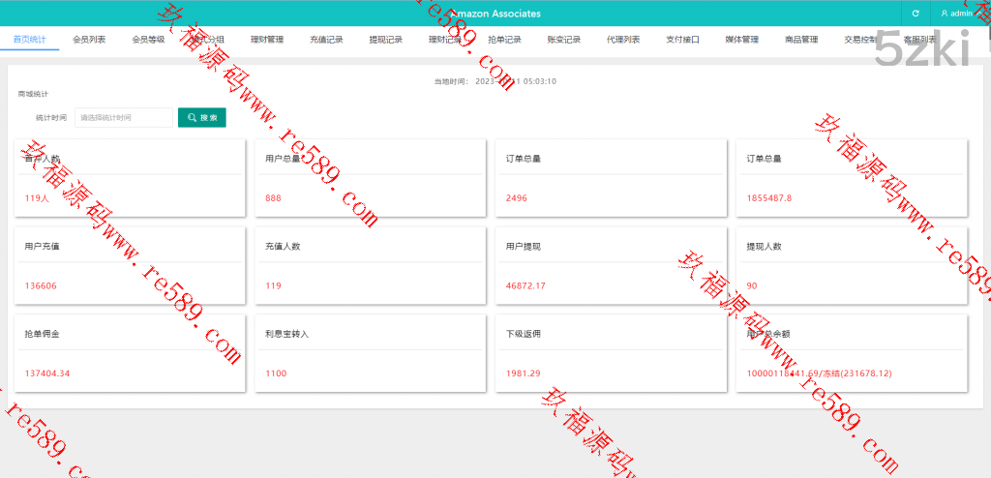Click the 用户充值 statistics card

[x=130, y=266]
